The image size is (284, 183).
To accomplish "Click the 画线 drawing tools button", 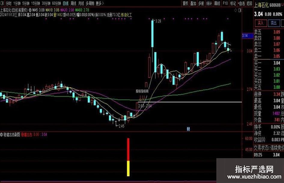I will pos(217,3).
